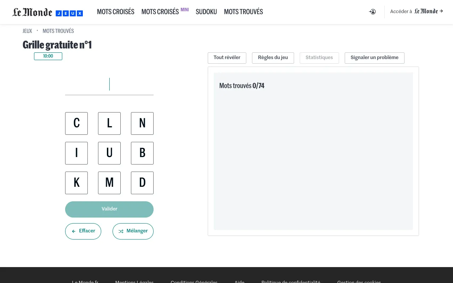Click the Valider button
This screenshot has width=453, height=283.
[109, 209]
